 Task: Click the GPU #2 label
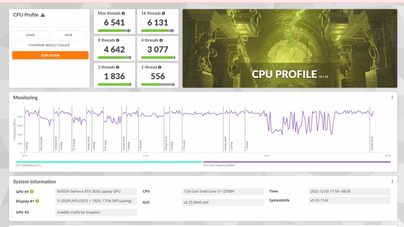[x=22, y=212]
